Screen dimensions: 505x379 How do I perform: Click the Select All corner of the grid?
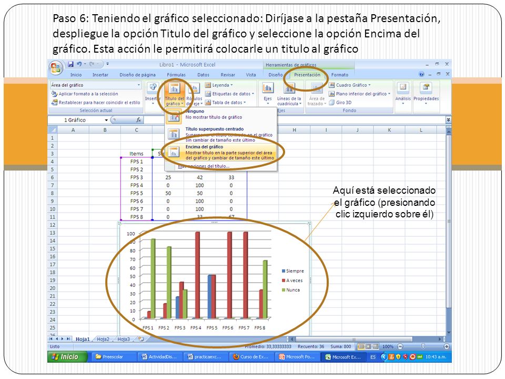coord(53,130)
